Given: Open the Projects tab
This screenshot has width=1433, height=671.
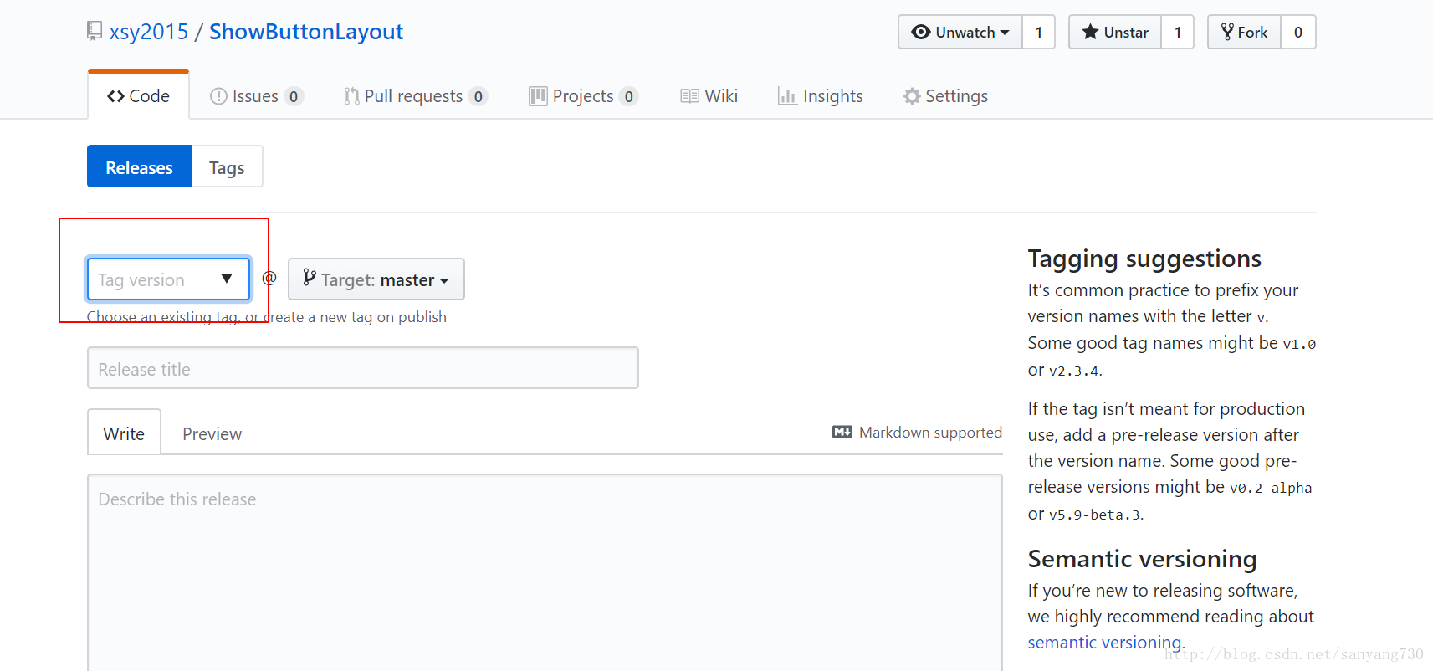Looking at the screenshot, I should click(584, 96).
